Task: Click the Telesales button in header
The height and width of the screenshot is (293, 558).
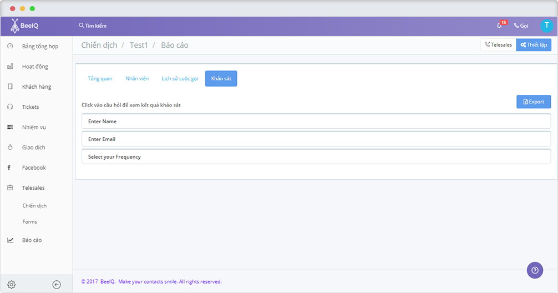Action: (498, 45)
